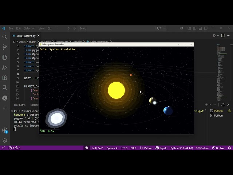Expand the chat dropdown chevron
Viewport: 233px width, 175px height.
click(164, 28)
